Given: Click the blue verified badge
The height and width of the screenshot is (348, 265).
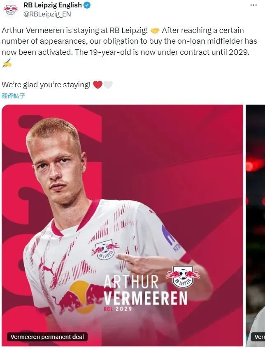Looking at the screenshot, I should coord(87,5).
